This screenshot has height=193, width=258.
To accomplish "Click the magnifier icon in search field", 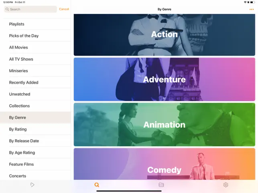I will [7, 9].
